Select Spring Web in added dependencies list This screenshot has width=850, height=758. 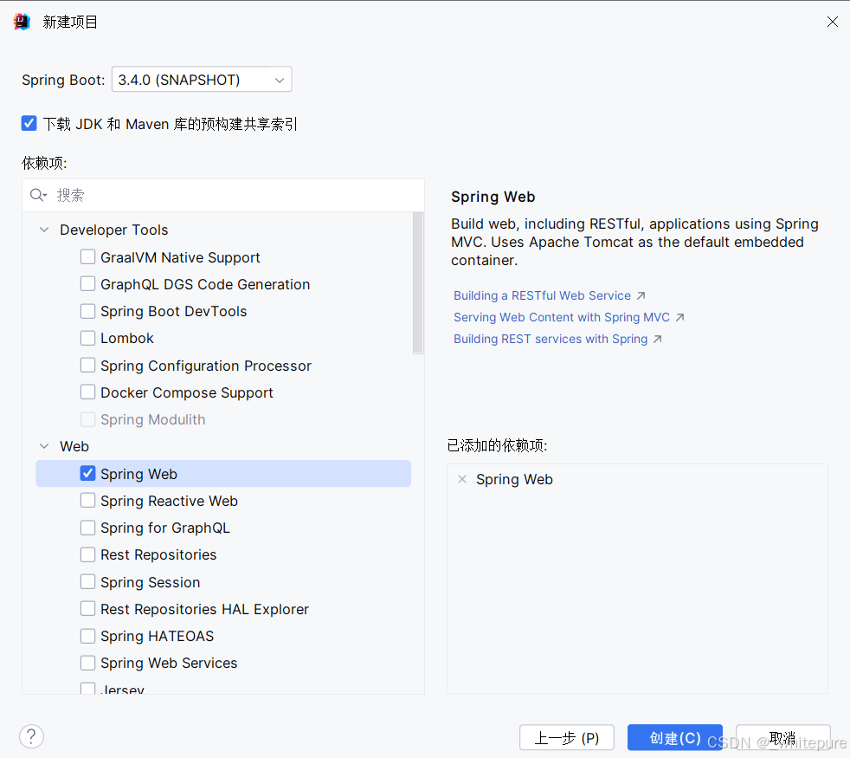514,480
